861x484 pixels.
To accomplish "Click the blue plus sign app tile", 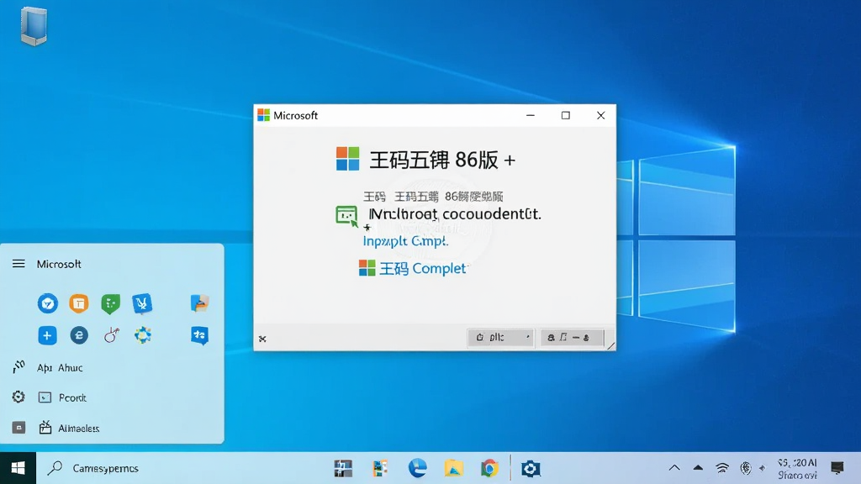I will coord(47,335).
